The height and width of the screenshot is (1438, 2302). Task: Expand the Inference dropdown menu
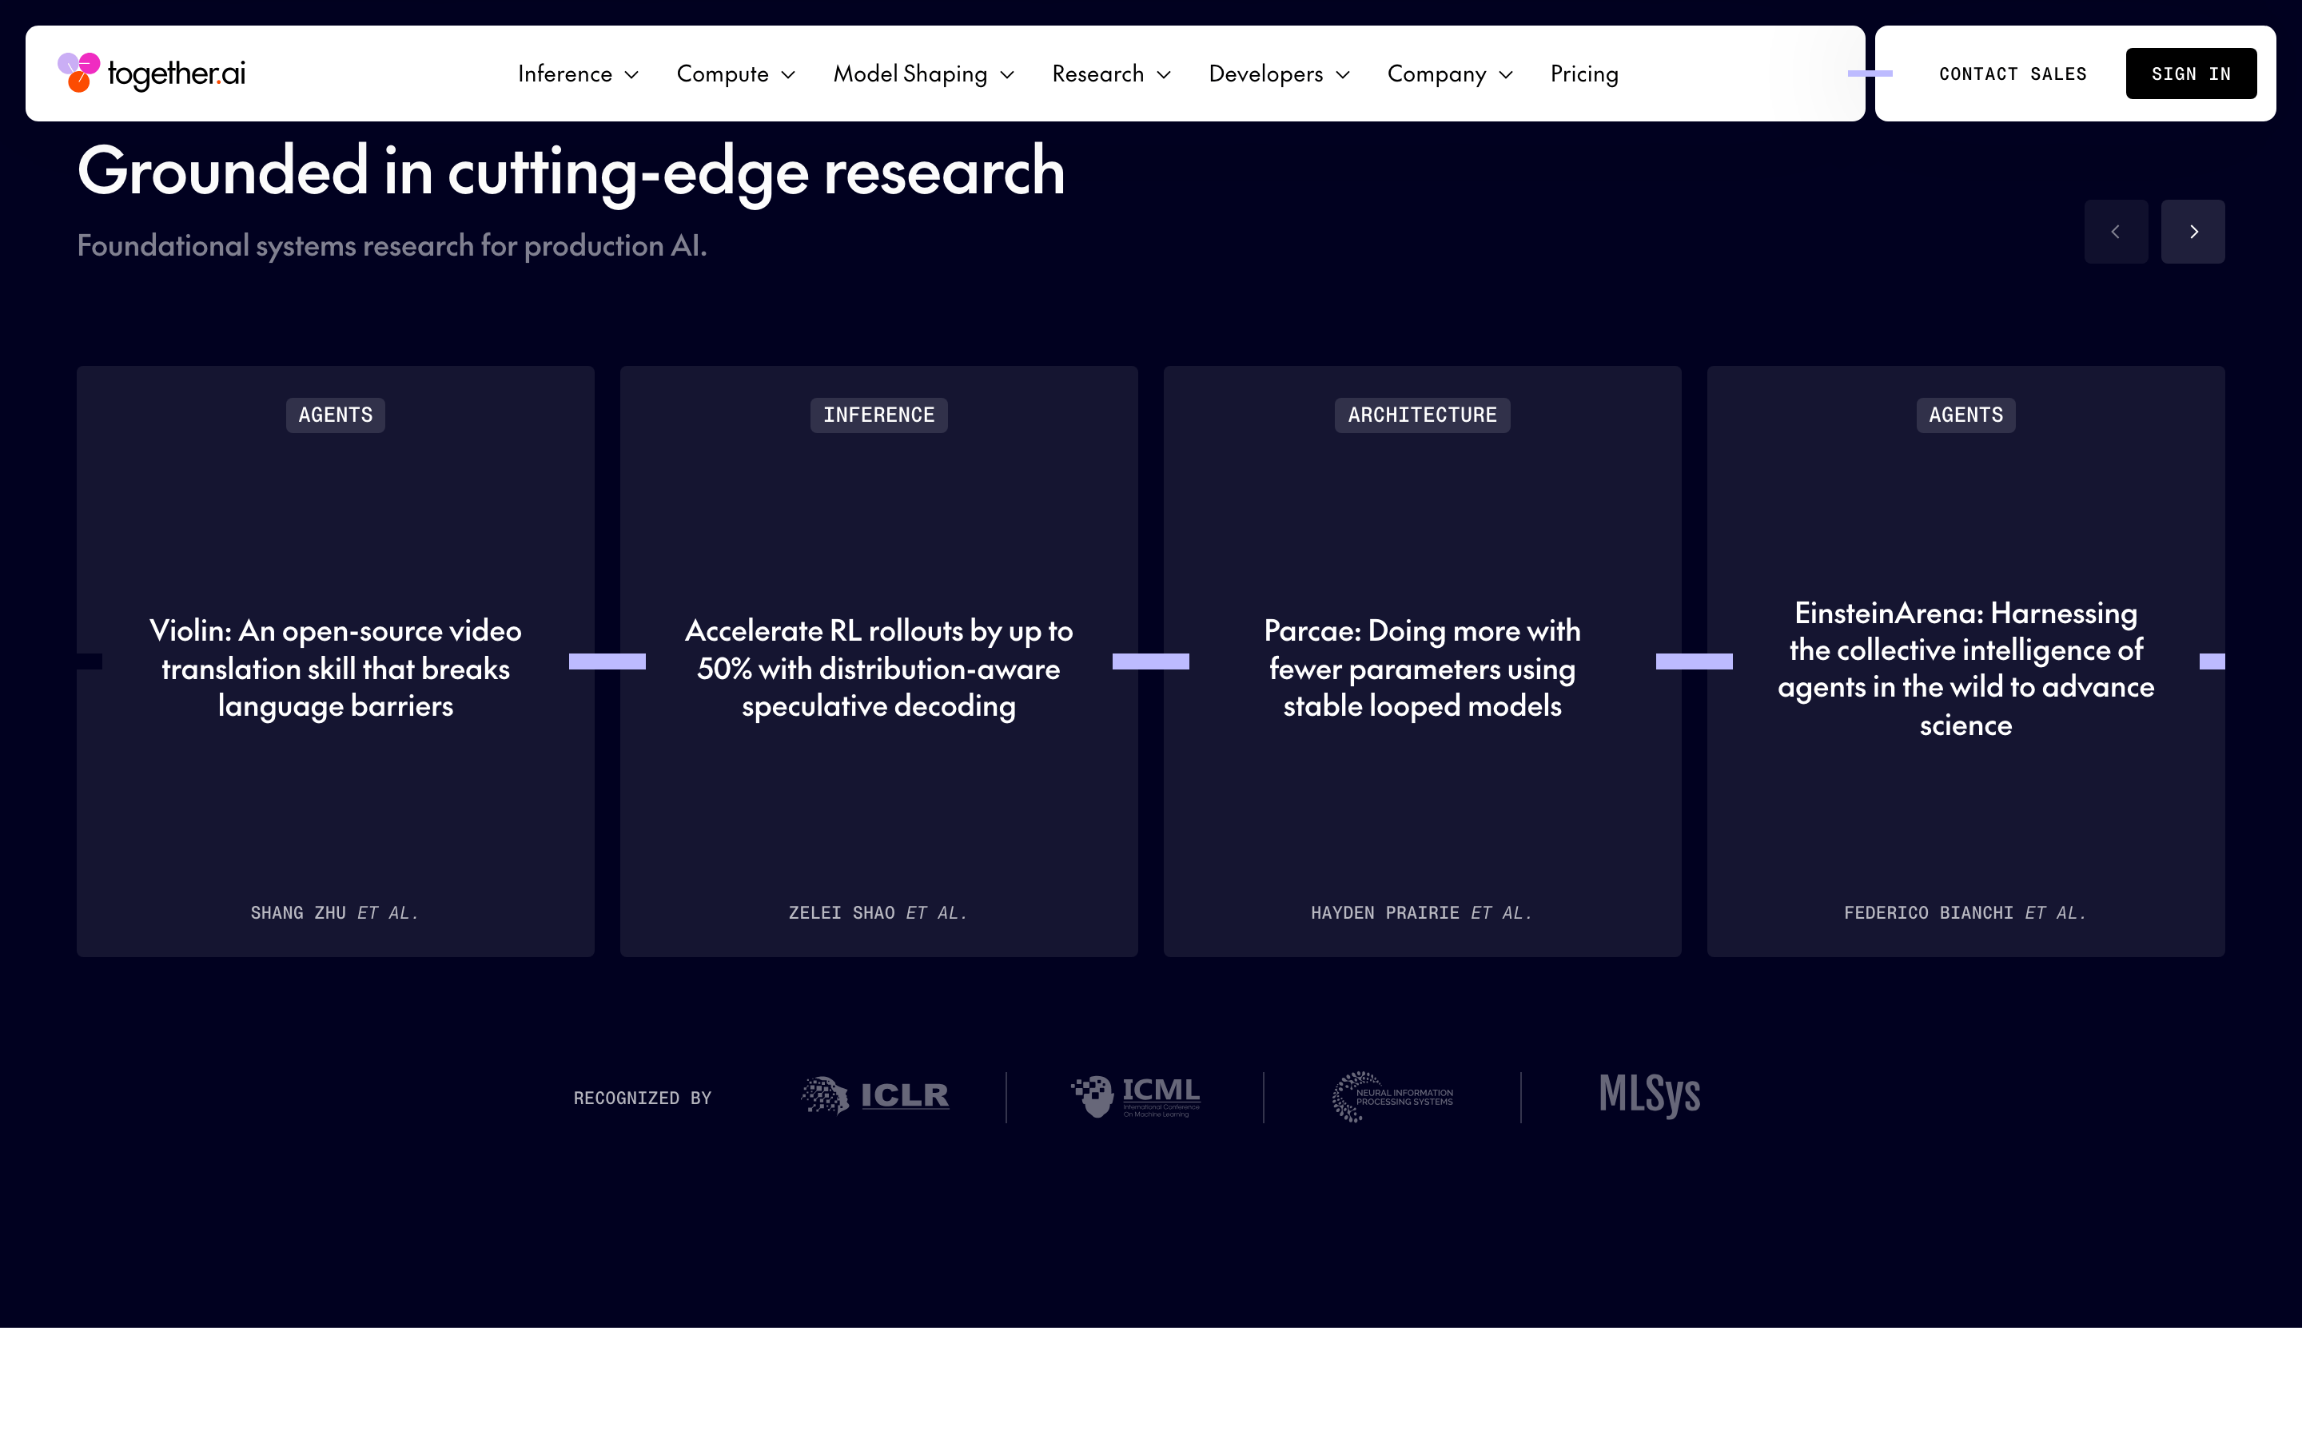[577, 74]
